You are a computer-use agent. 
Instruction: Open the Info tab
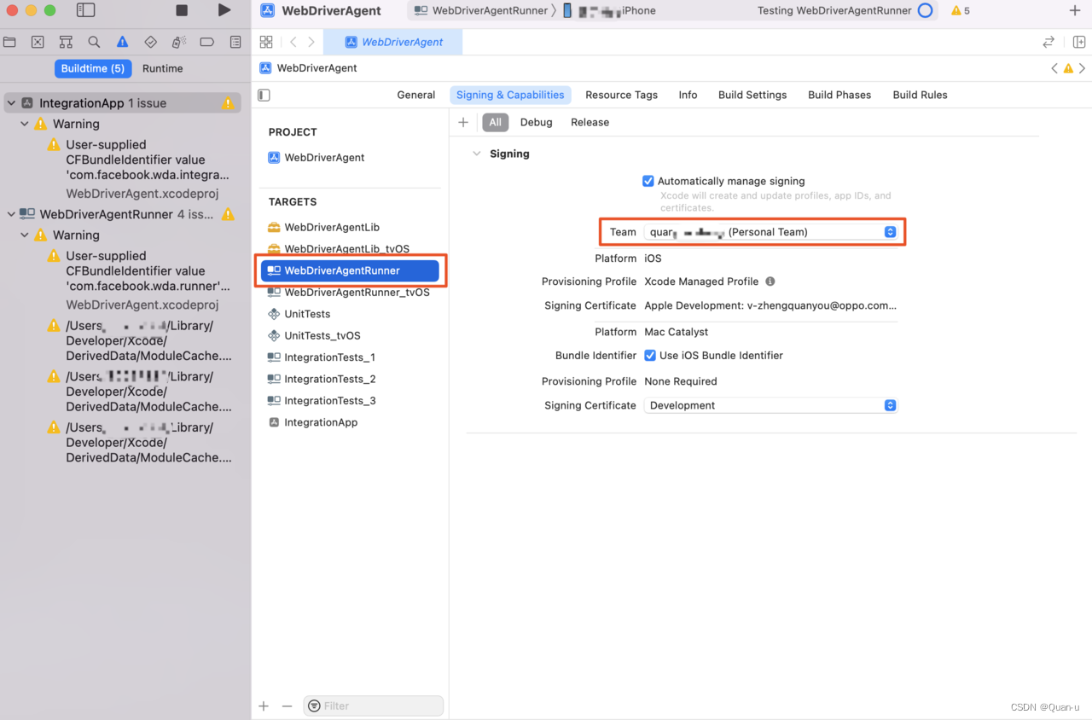pyautogui.click(x=688, y=95)
